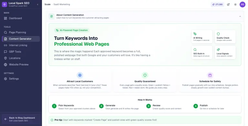
Task: Click step 2 circle for Generate
Action: [101, 106]
